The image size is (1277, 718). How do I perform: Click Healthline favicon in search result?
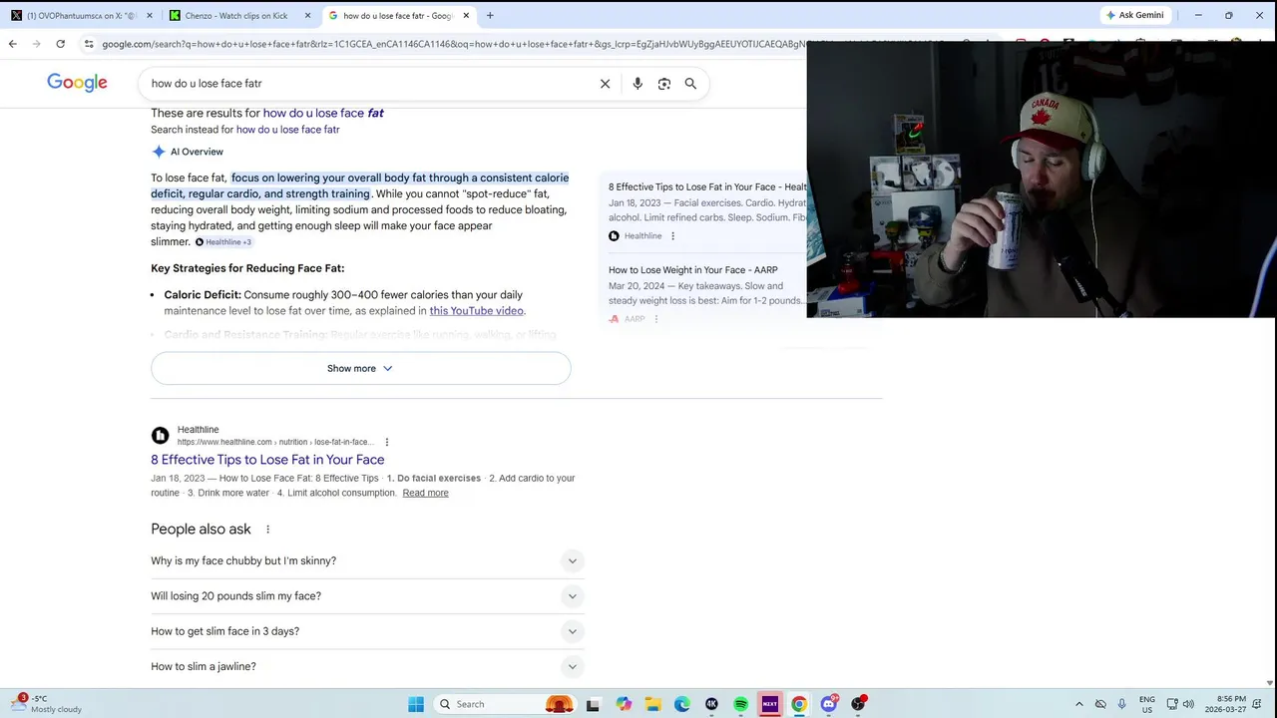[x=160, y=436]
